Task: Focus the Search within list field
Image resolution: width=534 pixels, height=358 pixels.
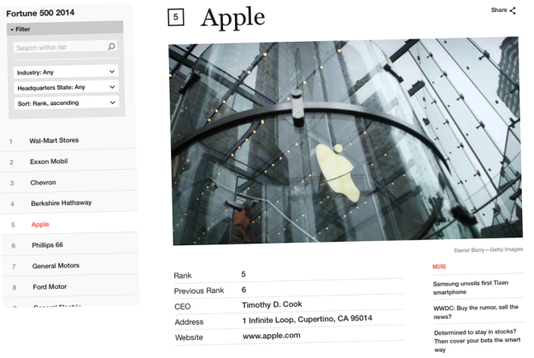Action: (65, 47)
